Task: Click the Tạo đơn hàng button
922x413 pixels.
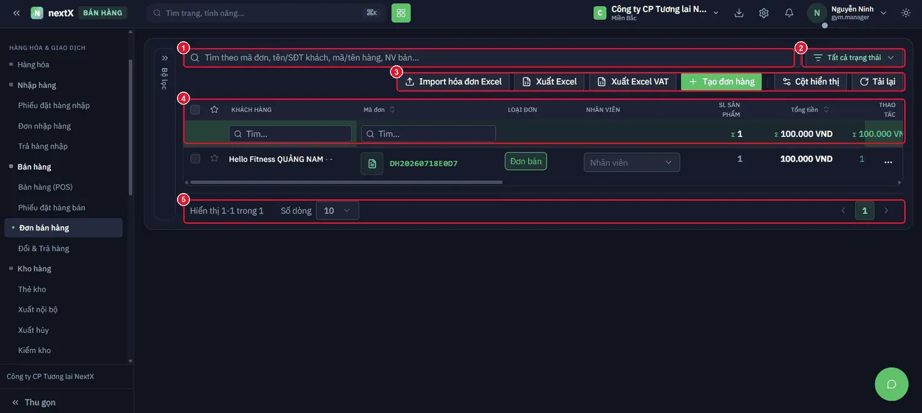Action: (x=722, y=82)
